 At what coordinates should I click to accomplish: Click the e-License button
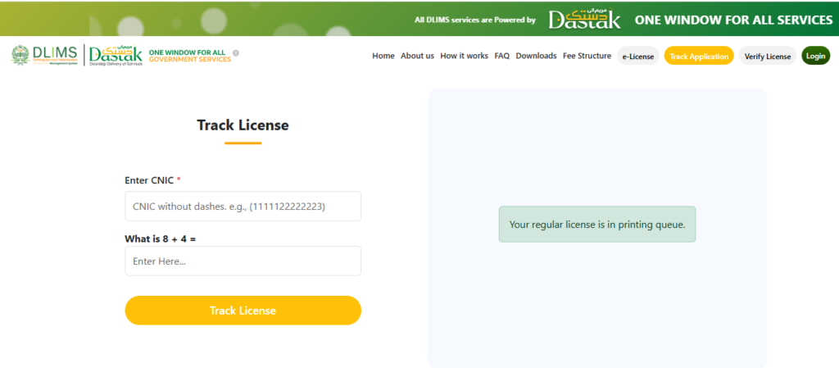tap(637, 57)
